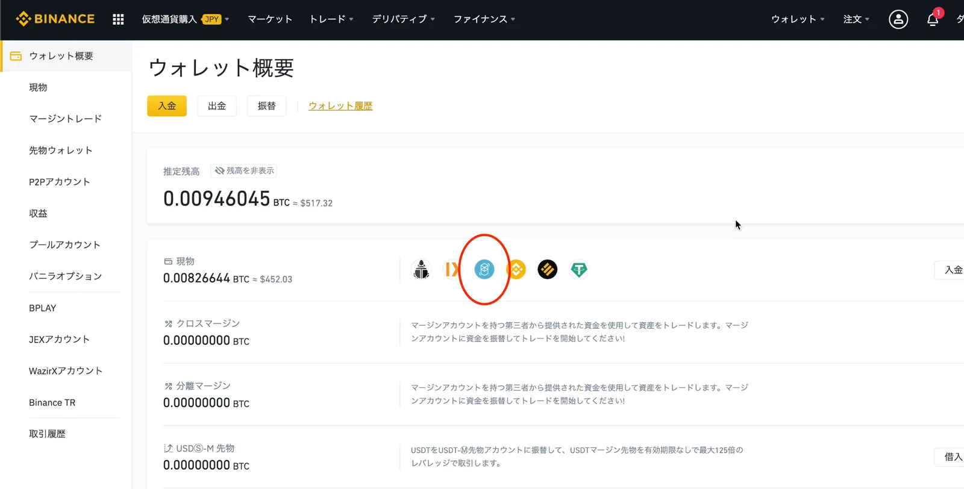Toggle 残高を非表示 to hide balance

click(x=244, y=171)
